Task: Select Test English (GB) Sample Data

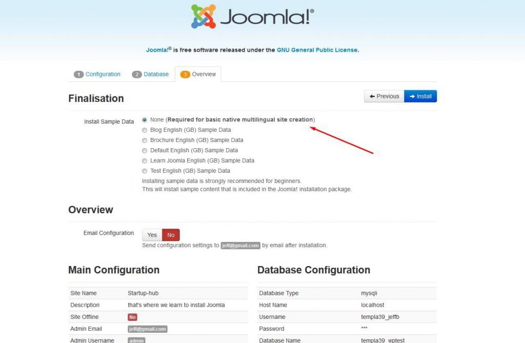Action: point(145,171)
